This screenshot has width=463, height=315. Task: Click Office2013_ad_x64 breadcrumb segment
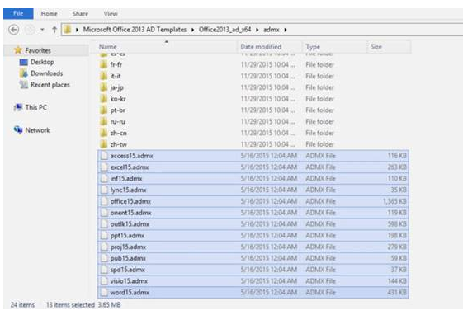point(224,30)
